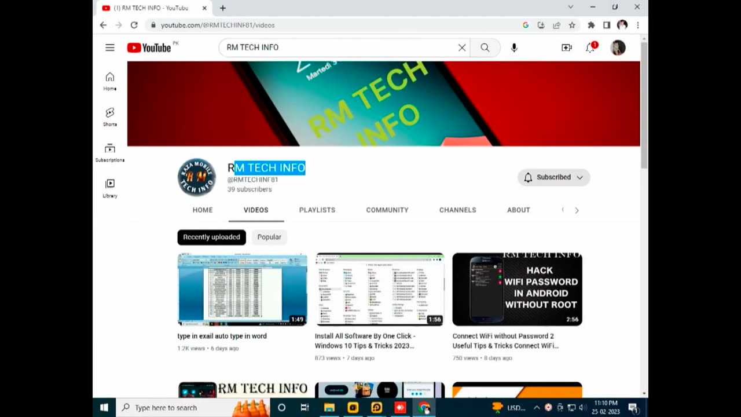Viewport: 741px width, 417px height.
Task: Click the @RMTECHINF81 channel handle
Action: click(x=252, y=180)
